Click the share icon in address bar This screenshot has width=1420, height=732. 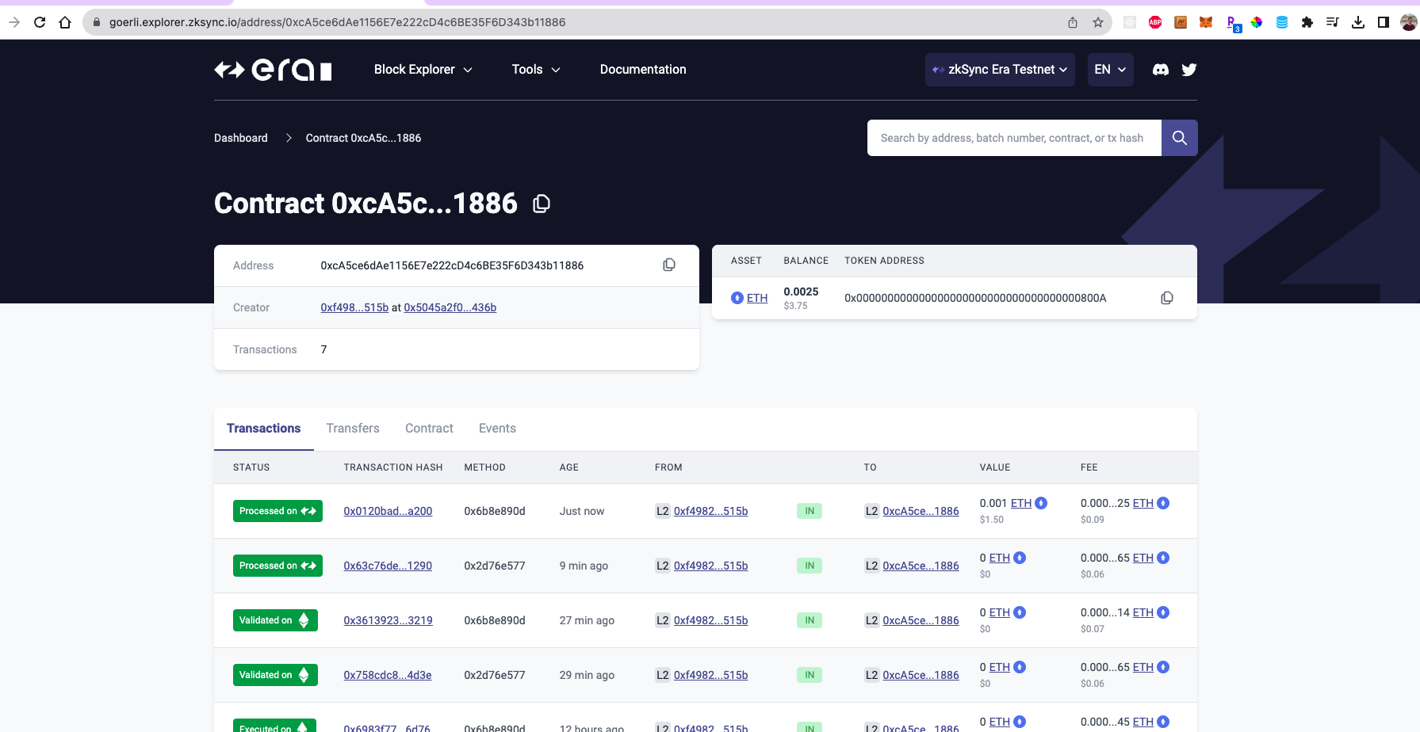coord(1073,22)
